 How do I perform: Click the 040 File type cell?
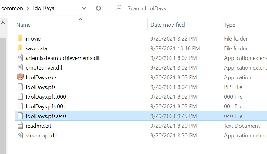233,116
